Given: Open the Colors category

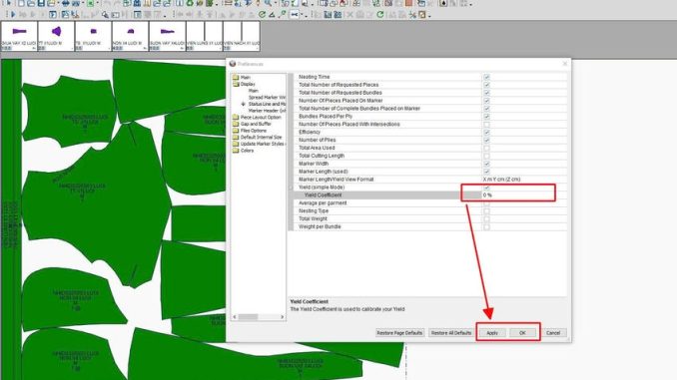Looking at the screenshot, I should 247,151.
